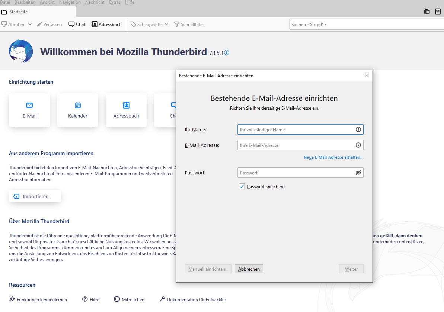Open the Navigation menu
The height and width of the screenshot is (312, 444).
click(70, 2)
